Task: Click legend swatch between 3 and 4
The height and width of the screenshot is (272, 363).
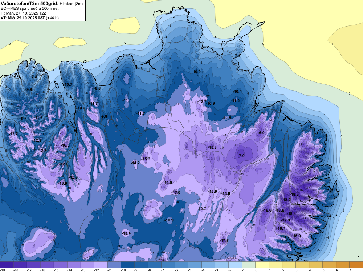Action: (302, 265)
